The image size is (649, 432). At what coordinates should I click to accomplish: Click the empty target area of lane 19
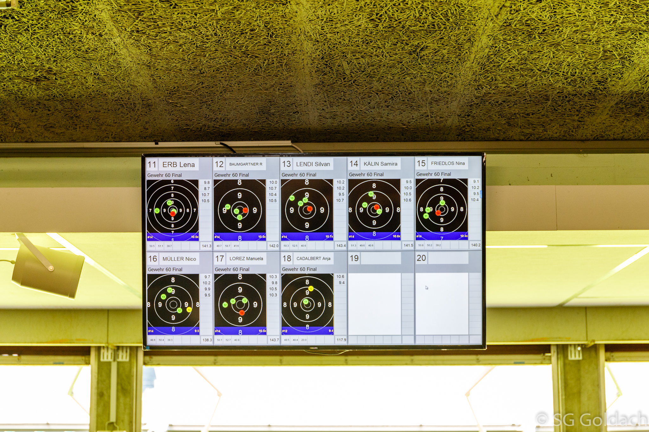pyautogui.click(x=375, y=304)
